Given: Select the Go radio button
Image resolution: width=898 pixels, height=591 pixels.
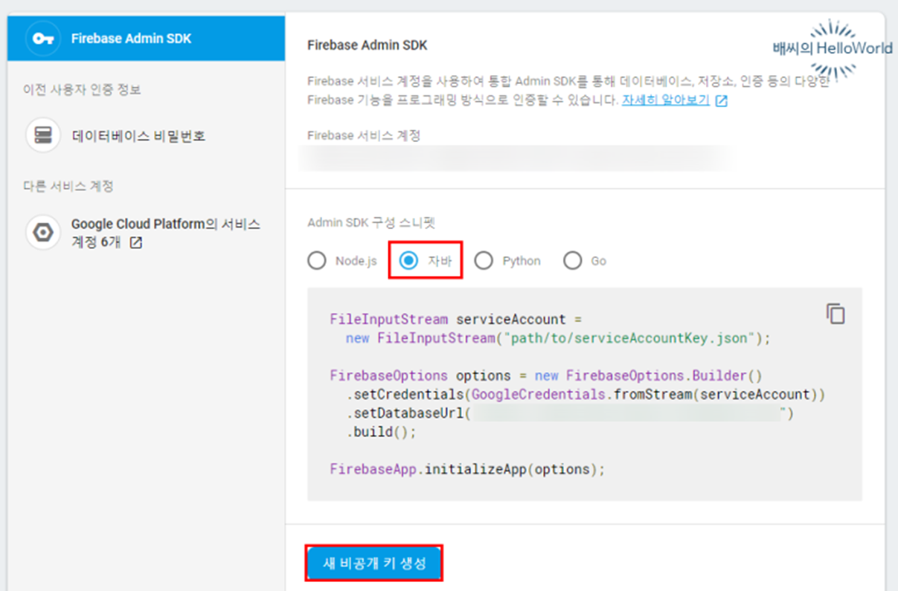Looking at the screenshot, I should 572,261.
